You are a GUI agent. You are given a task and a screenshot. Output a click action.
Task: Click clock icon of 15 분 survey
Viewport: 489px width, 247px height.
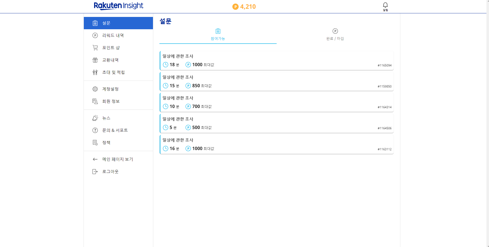coord(166,86)
